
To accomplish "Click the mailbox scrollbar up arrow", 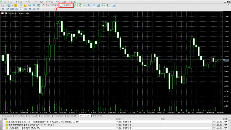I will pyautogui.click(x=229, y=119).
